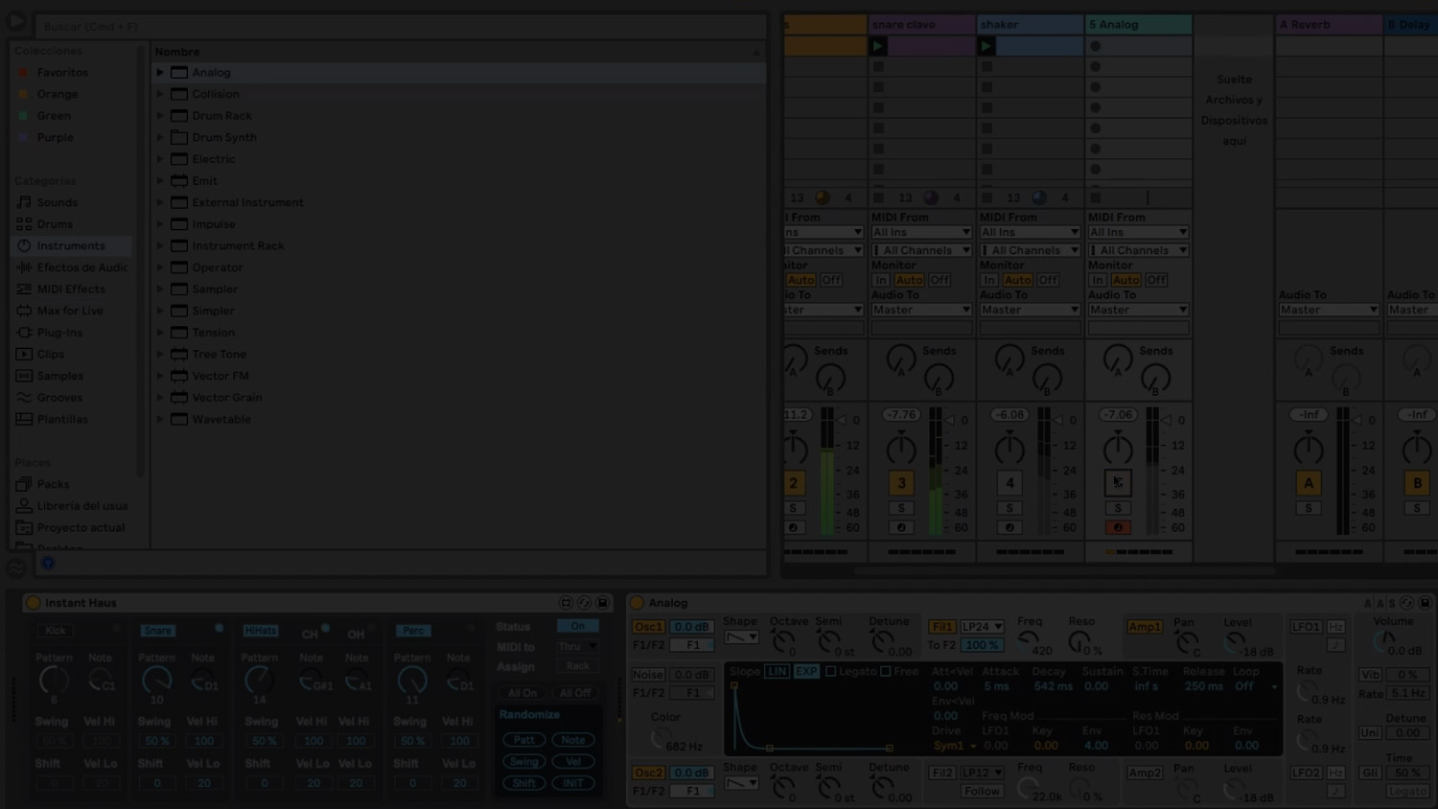This screenshot has height=809, width=1438.
Task: Save Instant Haus preset with disk icon
Action: point(602,603)
